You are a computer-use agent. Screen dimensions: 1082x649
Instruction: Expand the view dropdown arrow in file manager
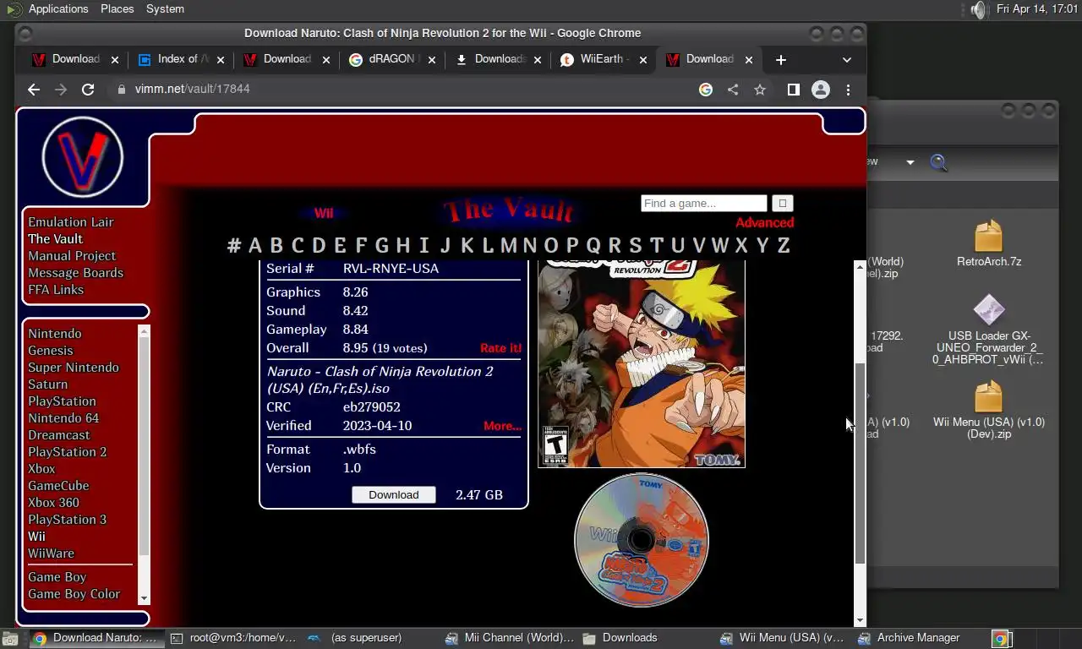[910, 162]
